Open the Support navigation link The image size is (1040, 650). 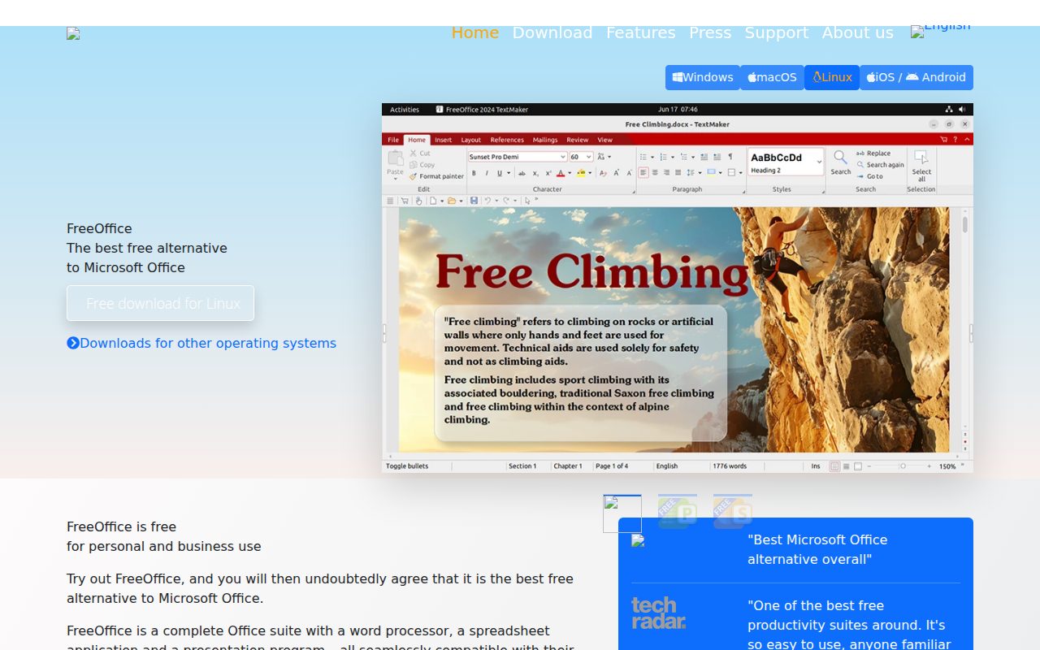776,32
